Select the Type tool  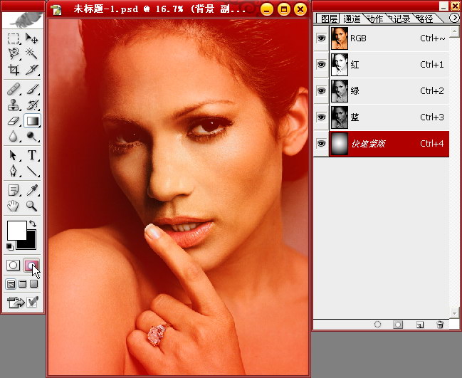(31, 155)
